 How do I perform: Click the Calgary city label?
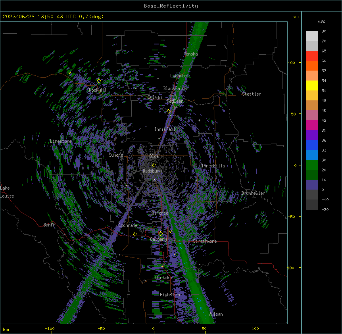pyautogui.click(x=159, y=239)
